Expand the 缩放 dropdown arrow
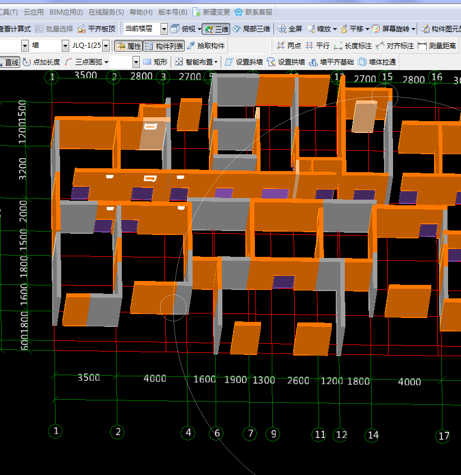The height and width of the screenshot is (475, 461). [x=335, y=29]
